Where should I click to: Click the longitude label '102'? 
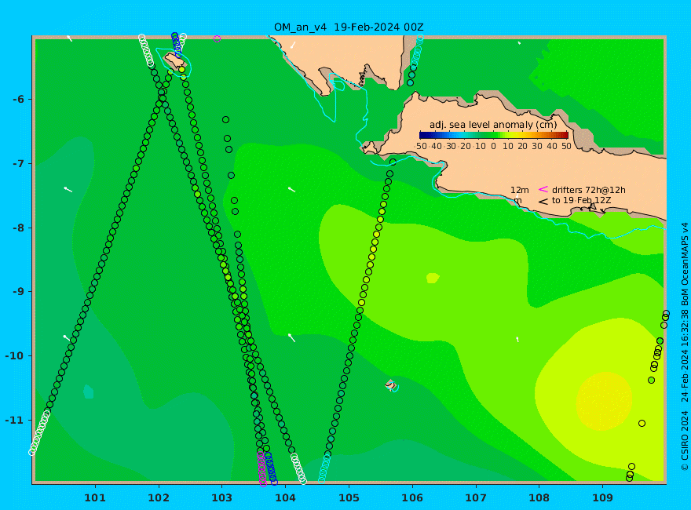tap(158, 498)
